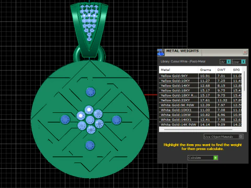
Task: Select the Yellow Gold:9KY row
Action: point(200,76)
